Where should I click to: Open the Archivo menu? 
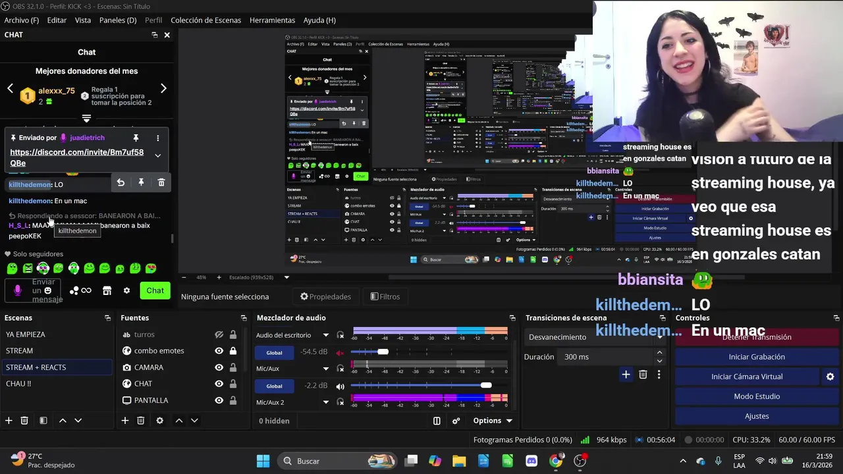coord(22,20)
